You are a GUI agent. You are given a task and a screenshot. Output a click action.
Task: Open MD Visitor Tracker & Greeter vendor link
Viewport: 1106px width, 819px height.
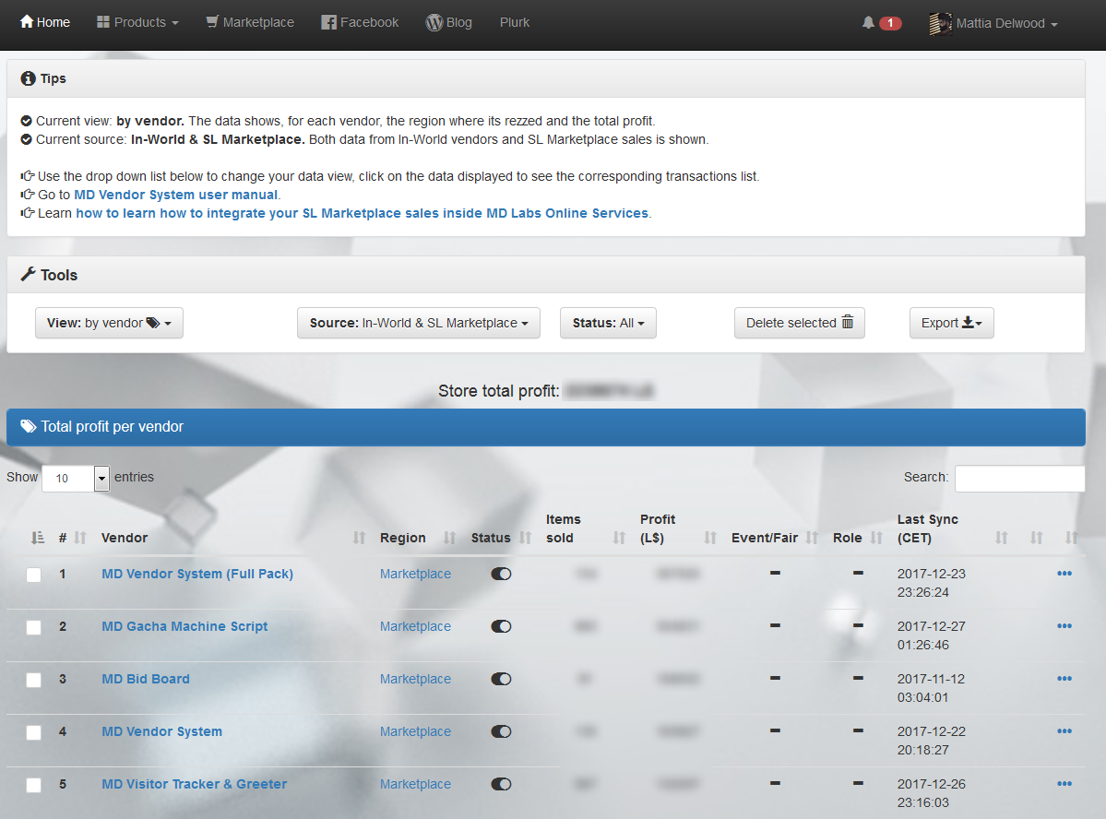[x=194, y=785]
